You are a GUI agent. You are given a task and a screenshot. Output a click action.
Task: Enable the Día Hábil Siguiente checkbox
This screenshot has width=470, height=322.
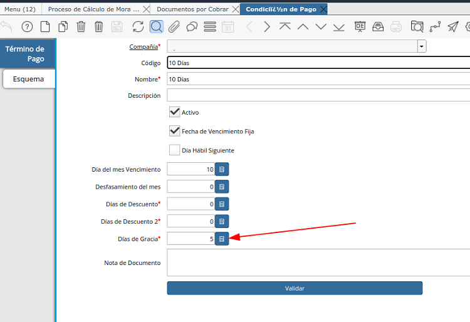point(175,150)
